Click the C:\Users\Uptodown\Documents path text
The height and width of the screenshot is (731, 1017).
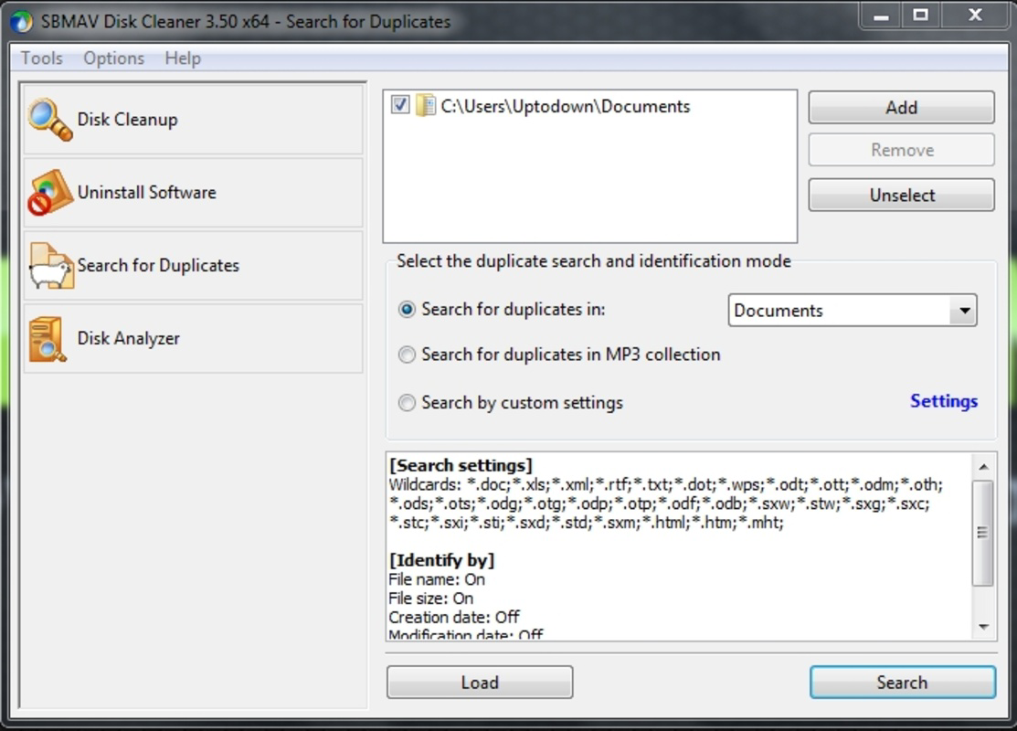coord(565,106)
